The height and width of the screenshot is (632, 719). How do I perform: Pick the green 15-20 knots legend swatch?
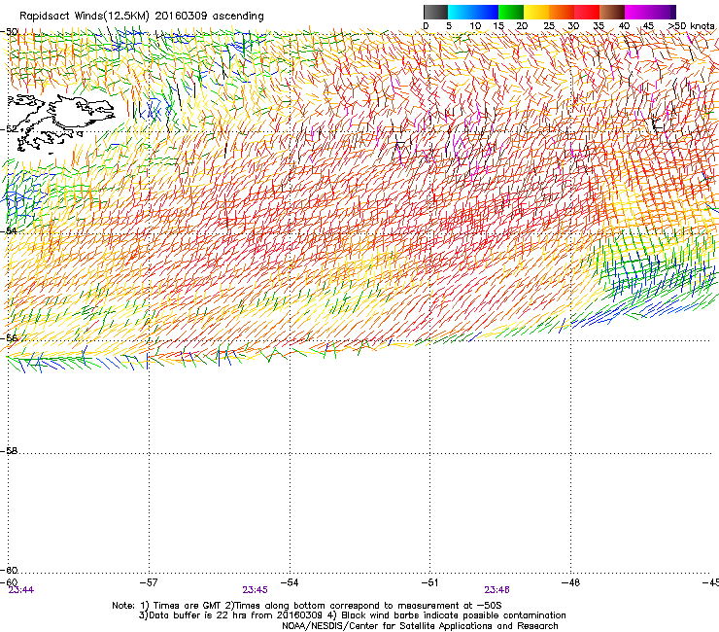[511, 12]
